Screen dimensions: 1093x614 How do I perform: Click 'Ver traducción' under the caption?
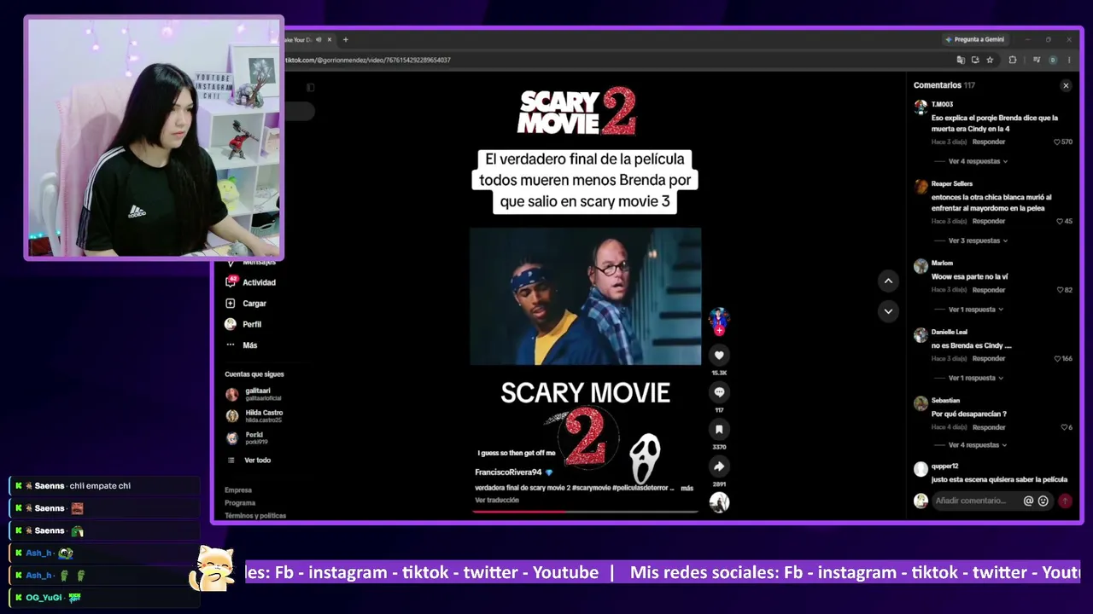497,501
